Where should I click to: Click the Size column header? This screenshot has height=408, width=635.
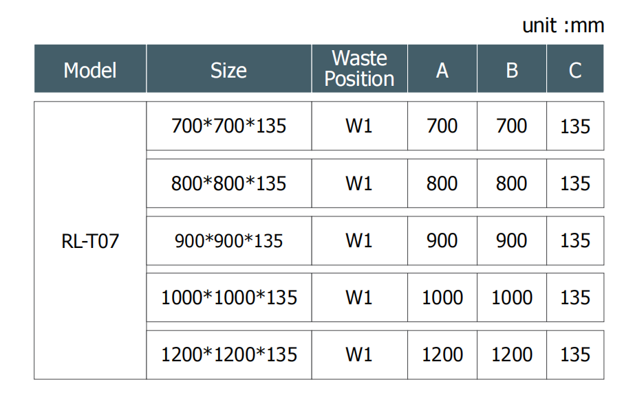[228, 69]
